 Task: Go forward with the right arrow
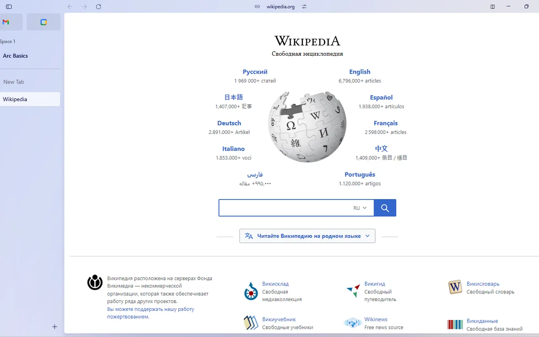[x=84, y=7]
